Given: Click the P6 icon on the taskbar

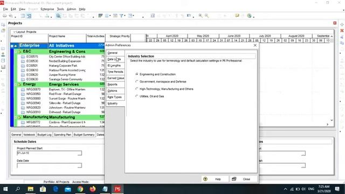Looking at the screenshot, I should [118, 189].
